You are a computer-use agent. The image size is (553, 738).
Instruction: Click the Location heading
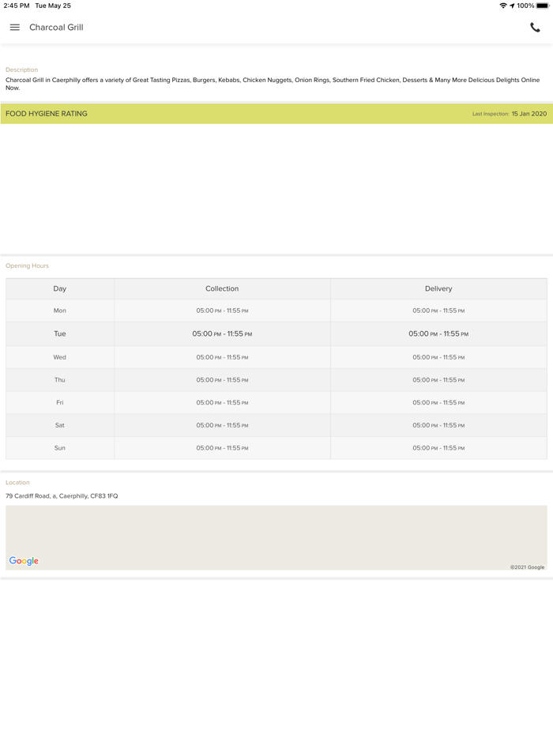[x=17, y=483]
